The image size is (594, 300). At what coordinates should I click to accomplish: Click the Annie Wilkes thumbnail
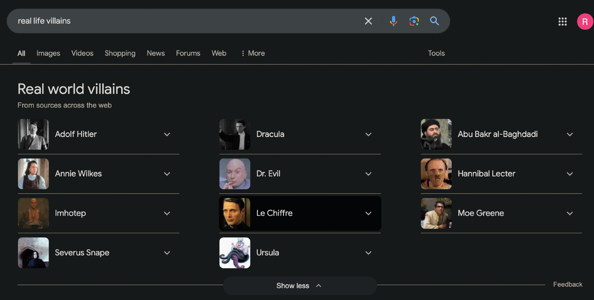[33, 174]
